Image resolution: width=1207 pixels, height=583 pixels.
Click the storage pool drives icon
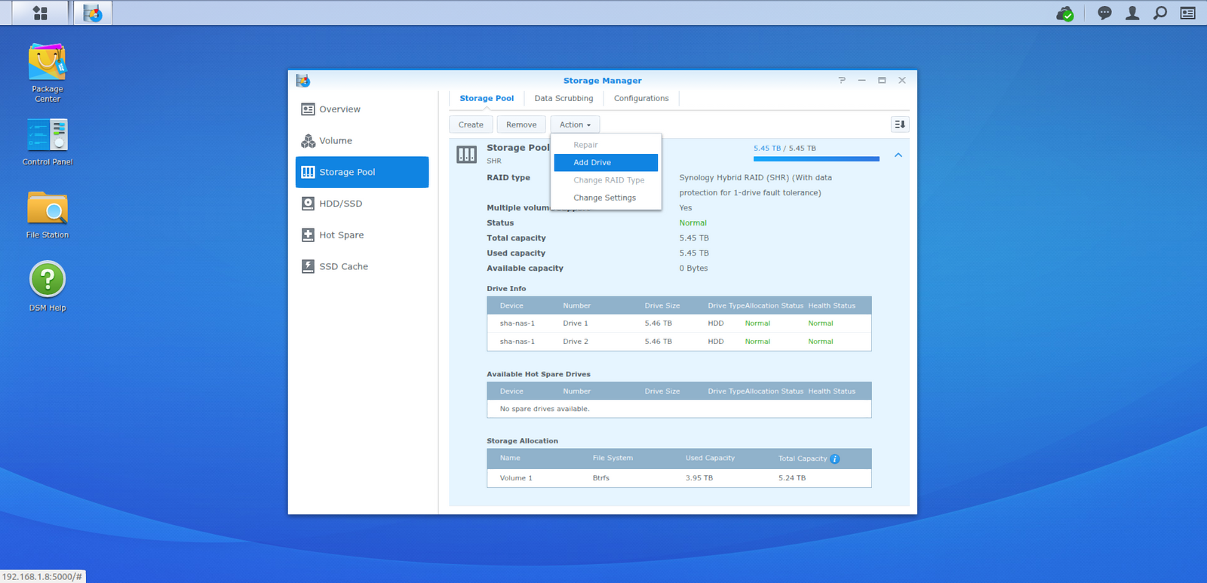(x=466, y=155)
